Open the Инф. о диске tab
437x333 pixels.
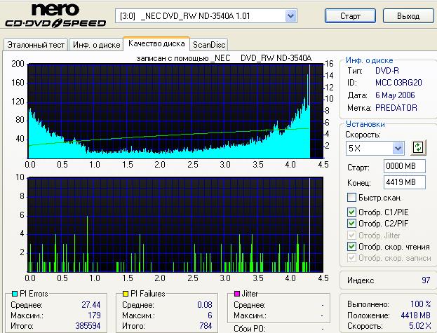96,45
